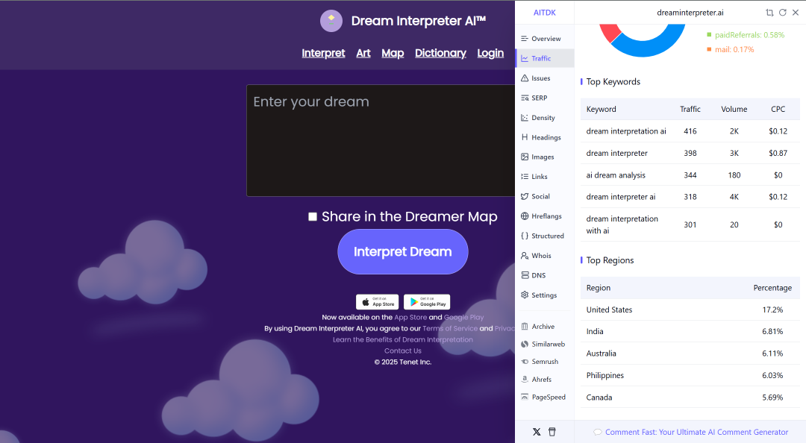The image size is (806, 443).
Task: Click the red segment of donut chart
Action: (610, 32)
